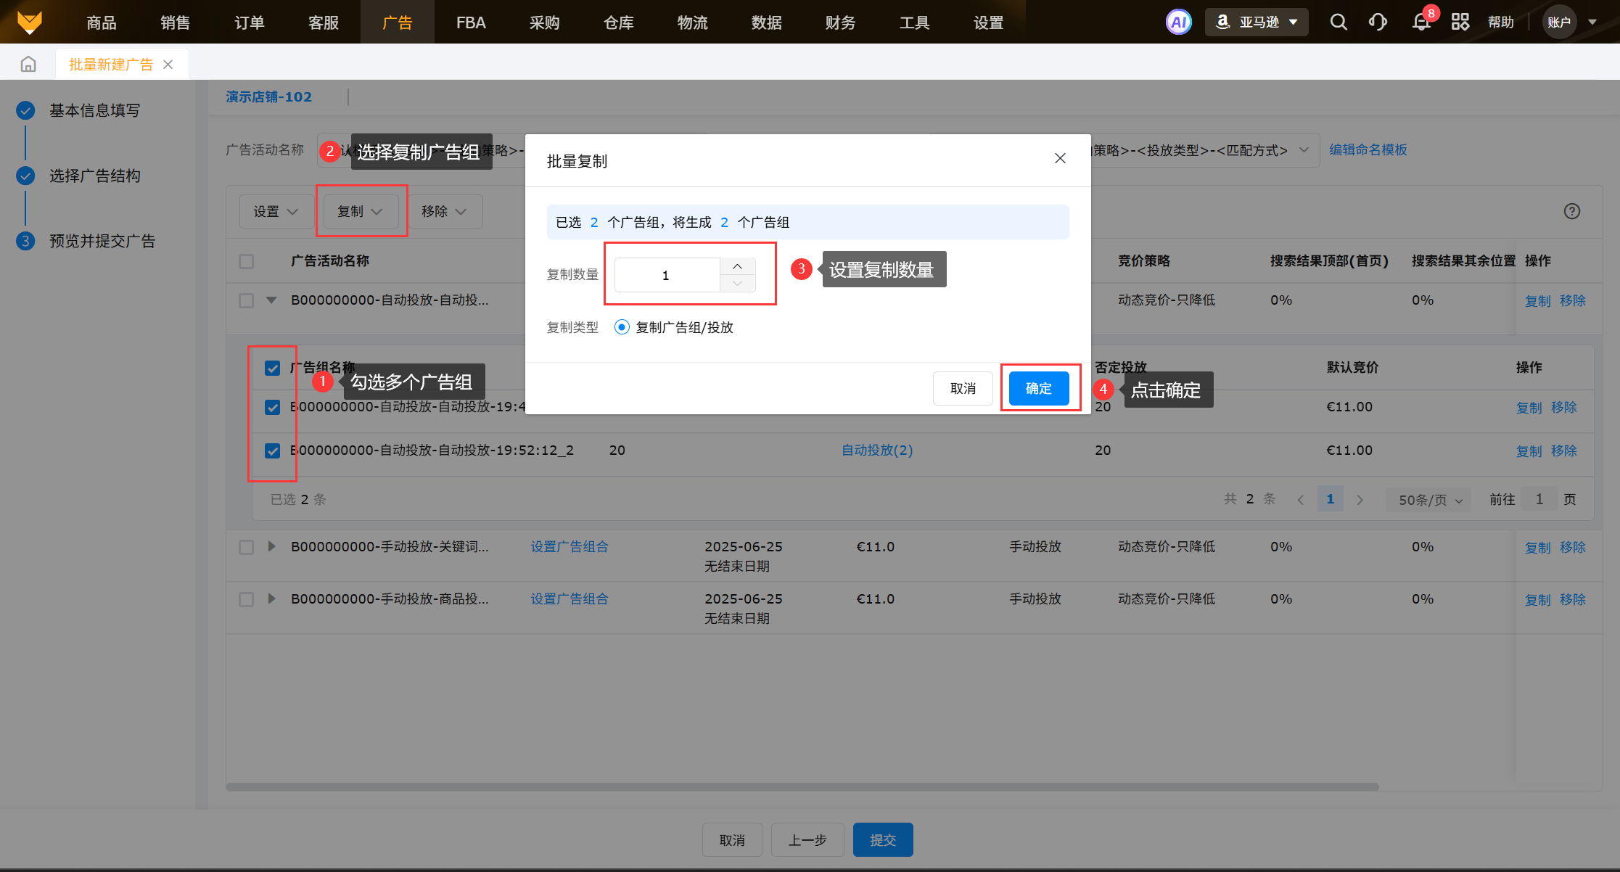
Task: Open the FBA menu
Action: coord(471,22)
